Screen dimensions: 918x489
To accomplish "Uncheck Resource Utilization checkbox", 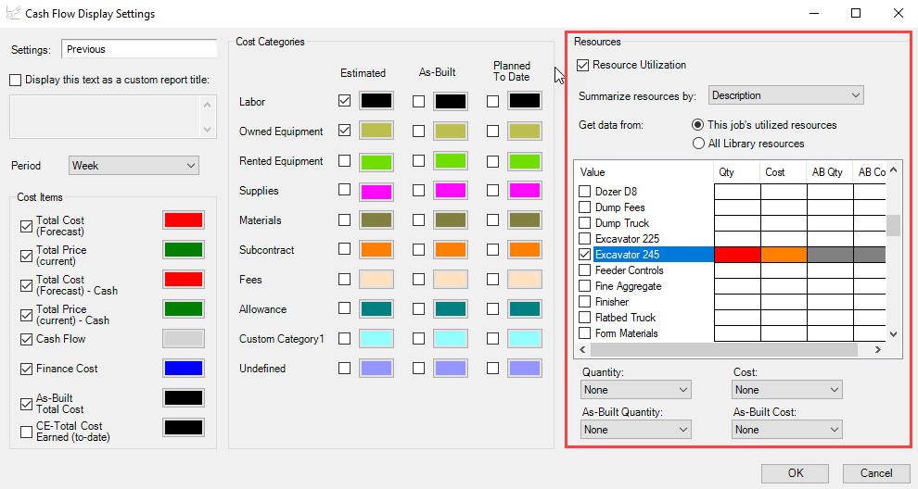I will [582, 65].
